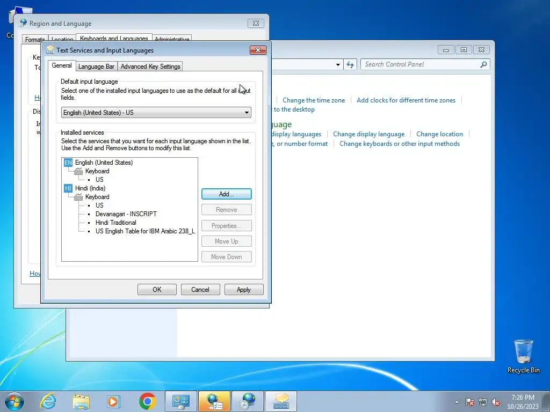Open the Formats tab in Region and Language
This screenshot has height=412, width=550.
[x=35, y=39]
